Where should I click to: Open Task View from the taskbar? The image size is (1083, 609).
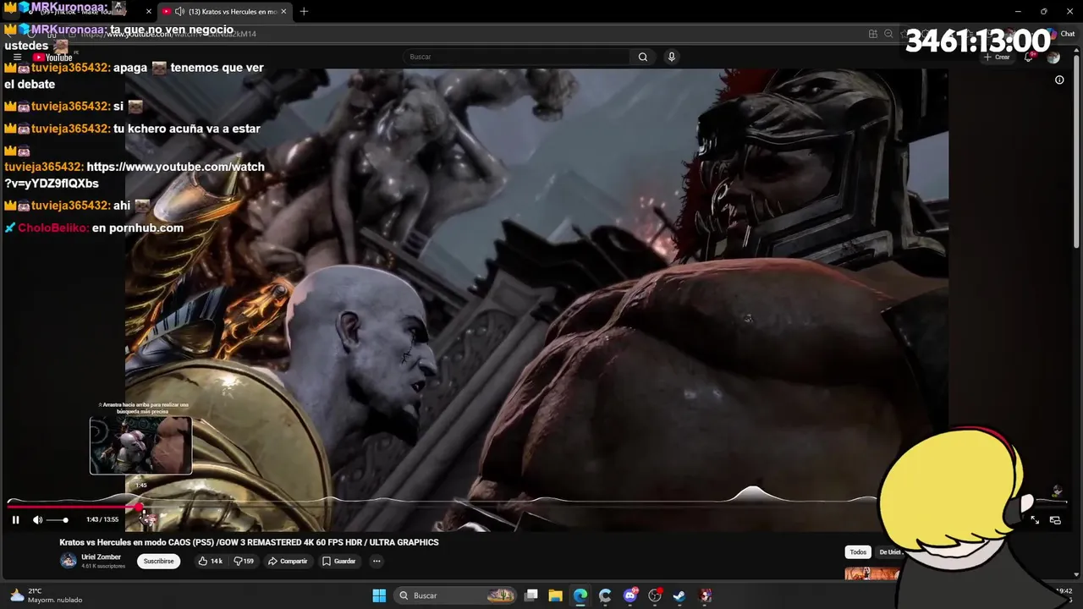coord(531,595)
